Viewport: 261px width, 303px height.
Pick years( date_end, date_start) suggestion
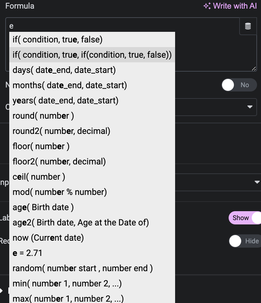pos(92,100)
